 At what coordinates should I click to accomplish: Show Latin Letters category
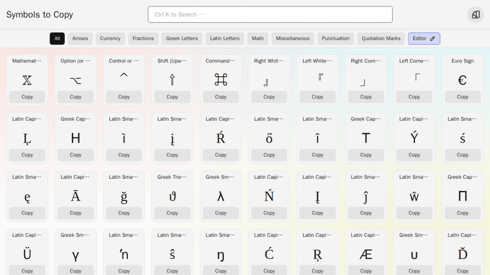(x=225, y=39)
